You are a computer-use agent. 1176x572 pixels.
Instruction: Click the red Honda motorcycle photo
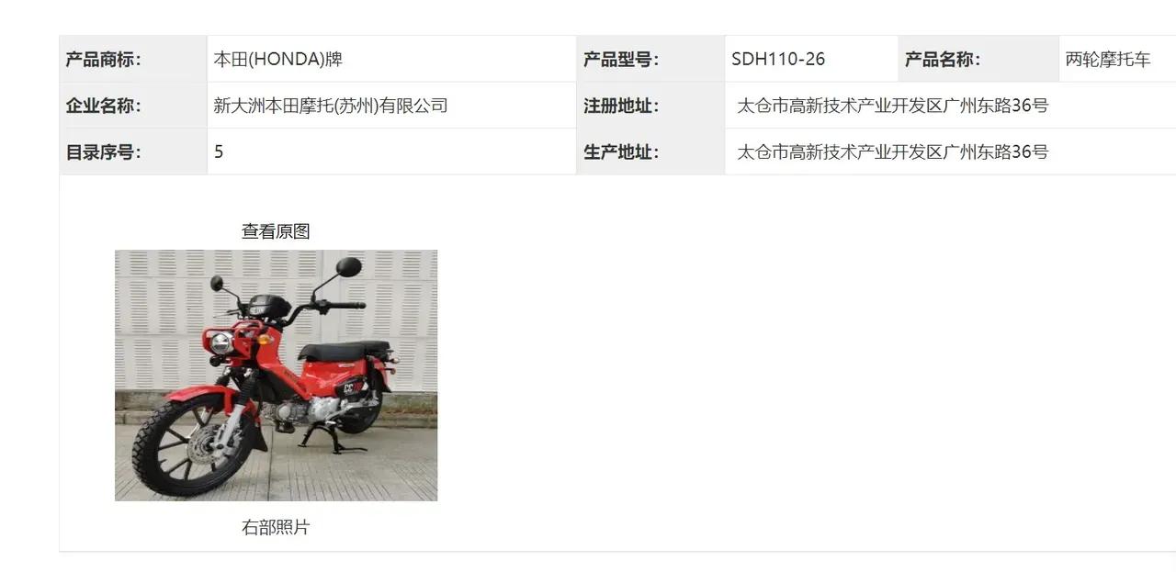(x=276, y=375)
